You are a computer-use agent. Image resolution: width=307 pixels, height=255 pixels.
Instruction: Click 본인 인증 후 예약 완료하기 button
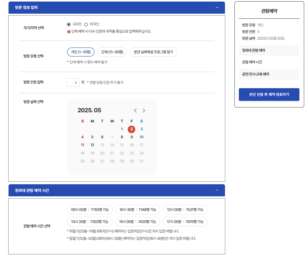pos(269,95)
